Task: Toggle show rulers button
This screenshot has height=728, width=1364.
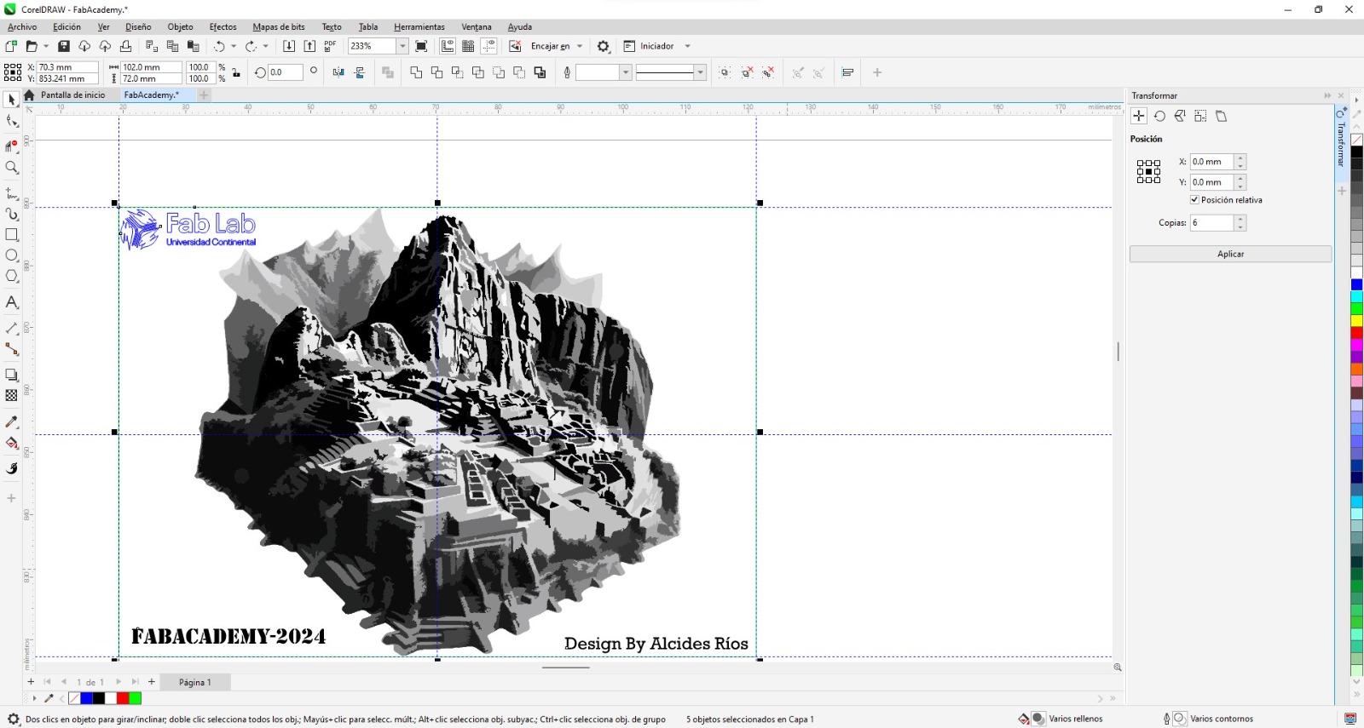Action: pos(448,46)
